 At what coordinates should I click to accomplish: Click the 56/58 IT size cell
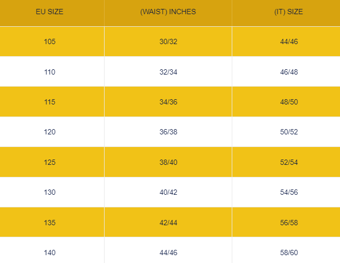tap(289, 223)
